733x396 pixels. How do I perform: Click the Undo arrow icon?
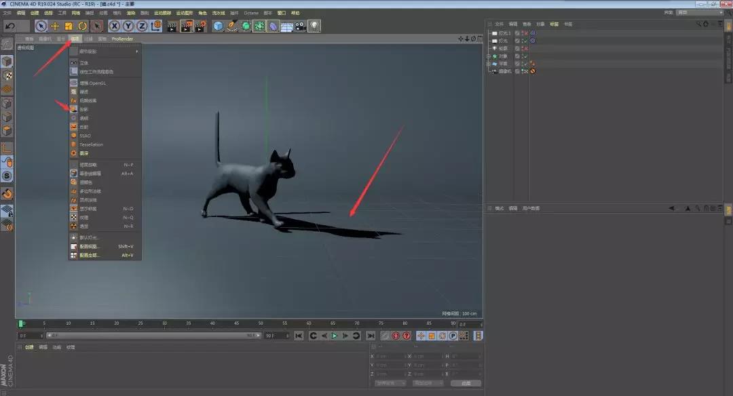10,26
